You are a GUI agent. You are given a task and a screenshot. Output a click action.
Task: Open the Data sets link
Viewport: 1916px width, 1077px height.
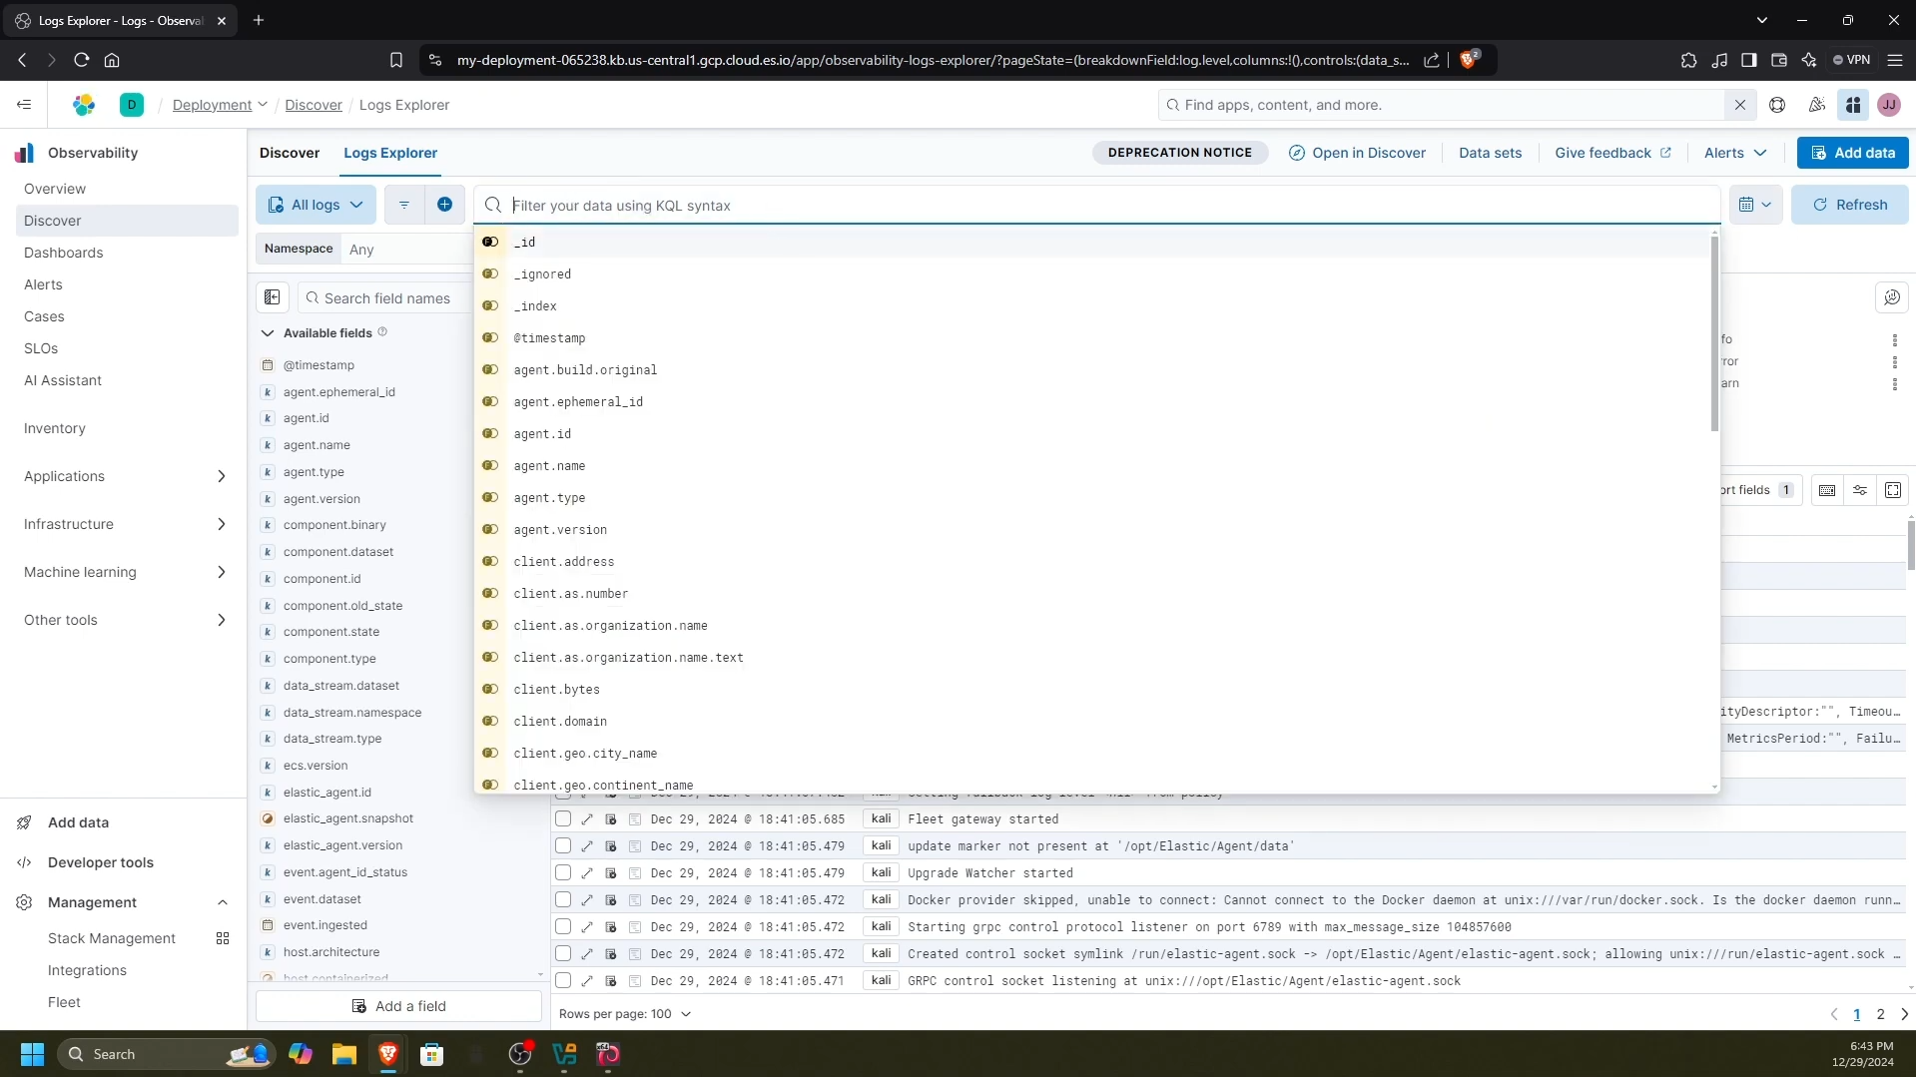tap(1491, 153)
